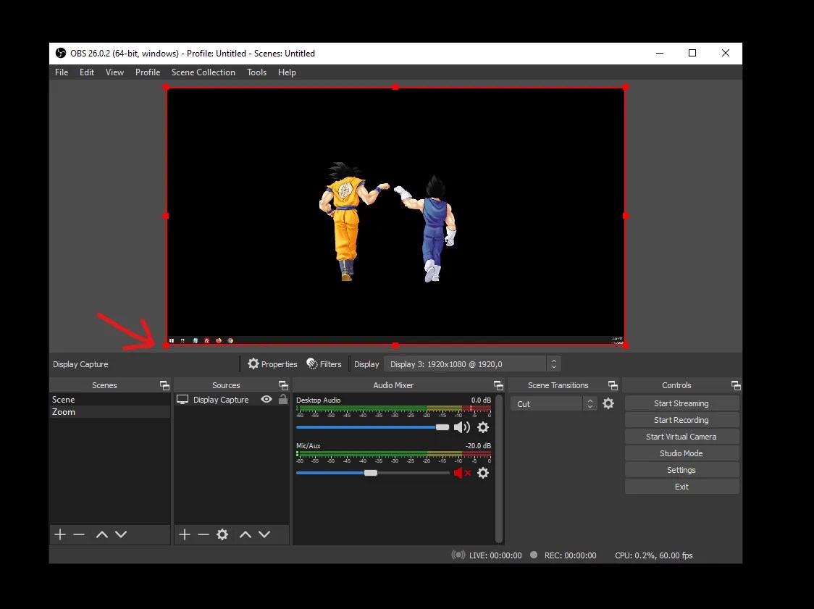Open the transition duration stepper arrows
This screenshot has width=814, height=609.
[x=591, y=403]
